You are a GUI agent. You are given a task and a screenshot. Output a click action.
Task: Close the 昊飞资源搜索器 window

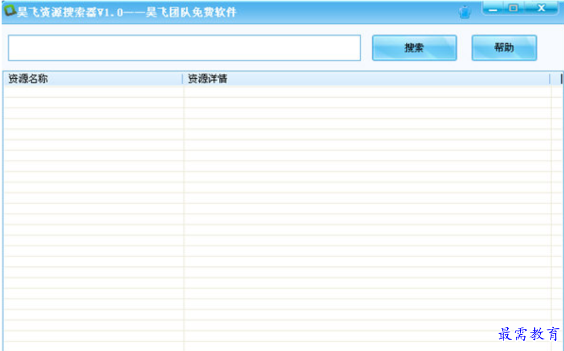click(541, 8)
